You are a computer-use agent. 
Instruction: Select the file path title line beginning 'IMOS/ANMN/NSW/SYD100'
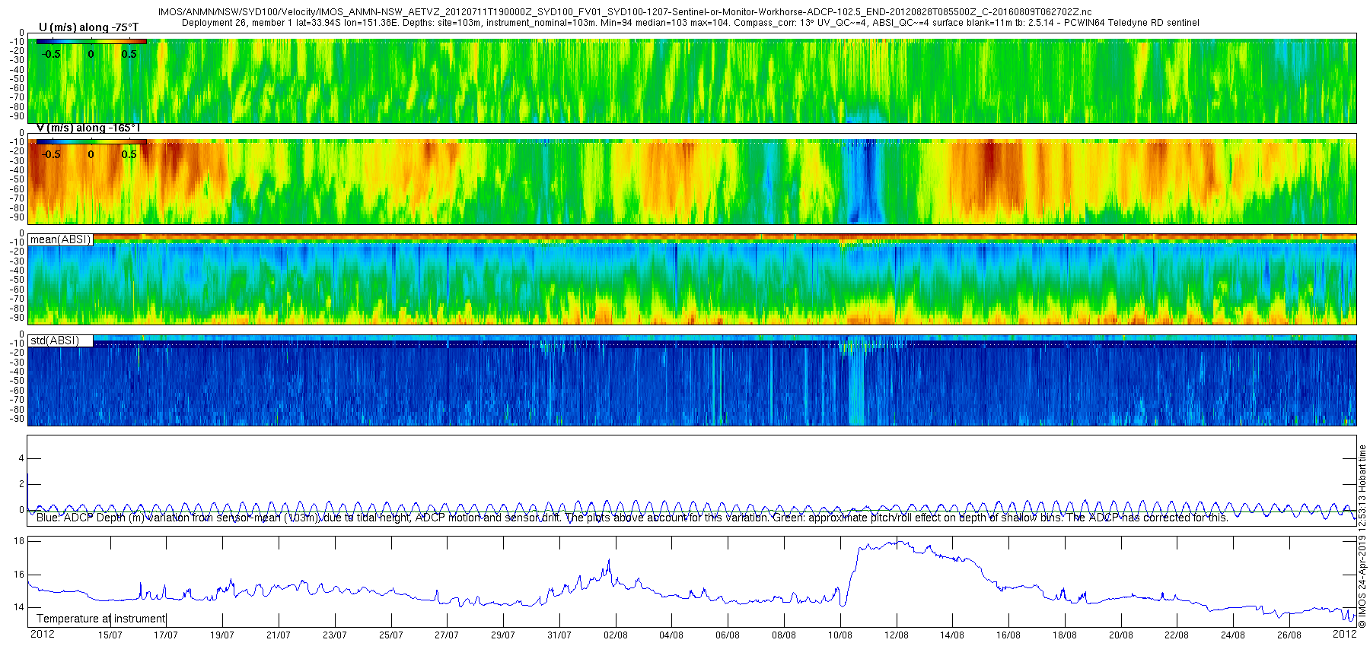pos(624,12)
